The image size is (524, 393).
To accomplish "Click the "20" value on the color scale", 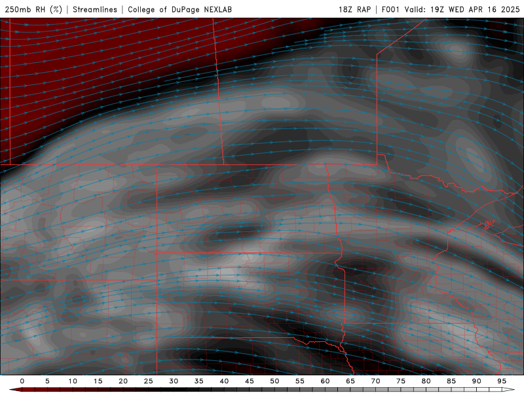I will [123, 381].
